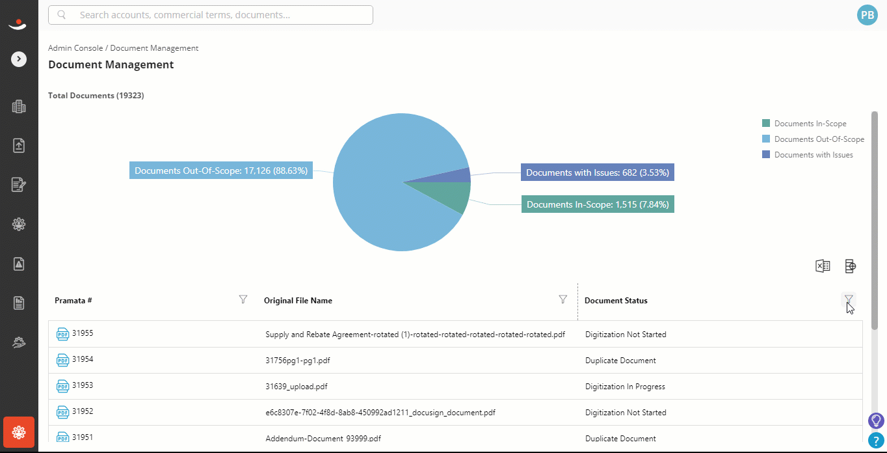Open the help question mark button

876,441
